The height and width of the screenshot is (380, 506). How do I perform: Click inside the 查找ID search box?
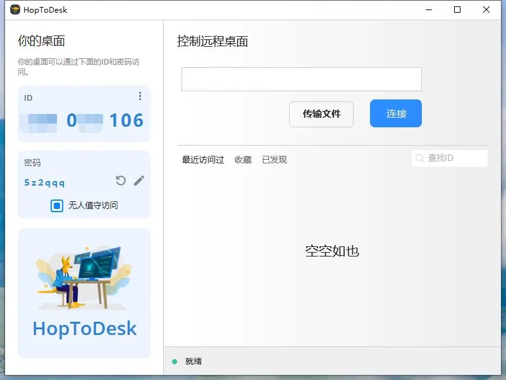(452, 158)
